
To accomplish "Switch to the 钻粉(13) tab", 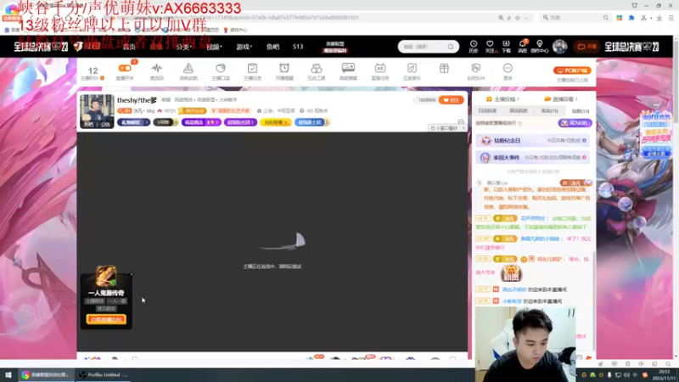I will (x=581, y=111).
